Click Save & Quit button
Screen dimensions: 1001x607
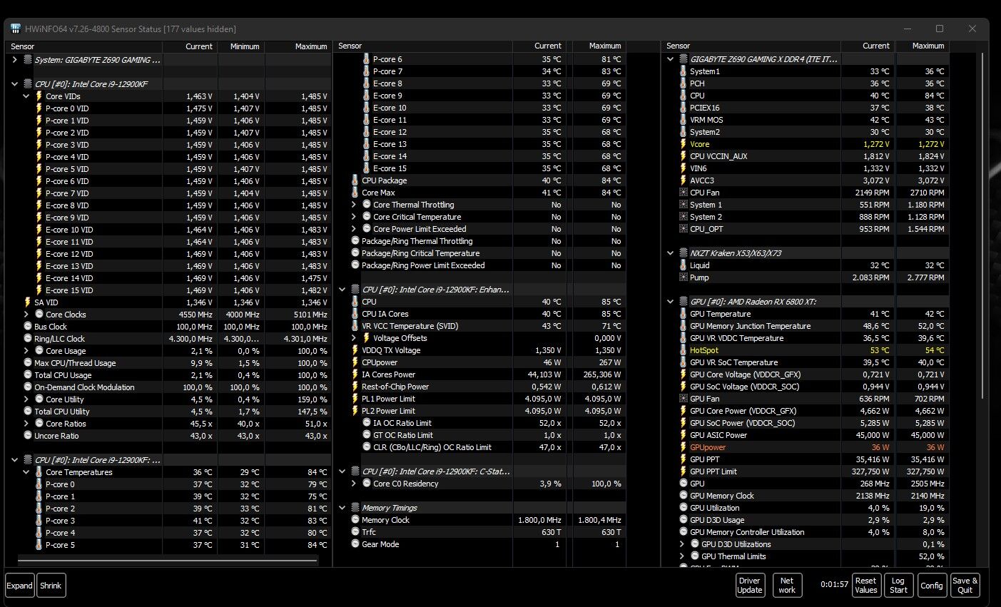tap(965, 586)
